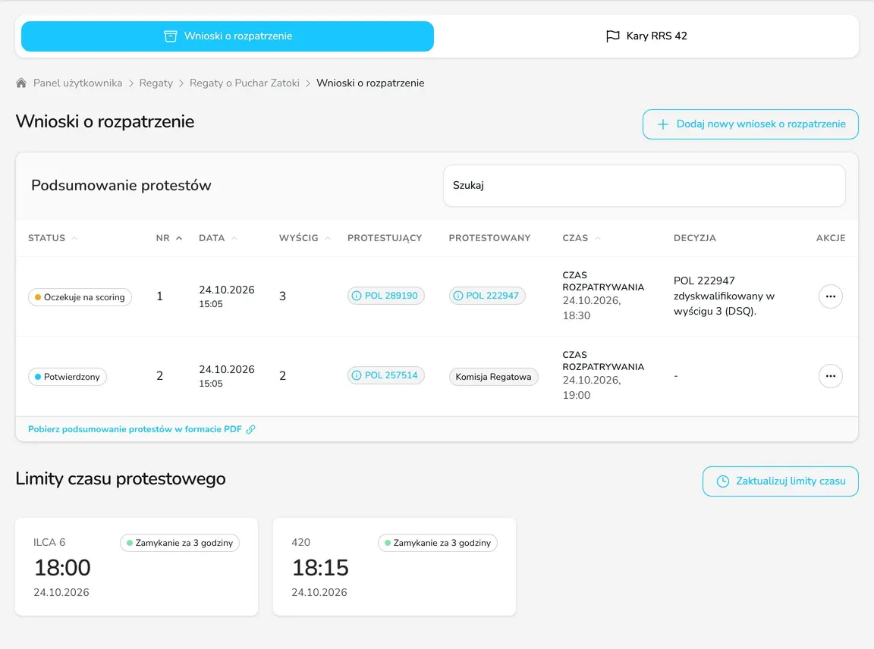Navigate to Regaty breadcrumb link
This screenshot has height=649, width=874.
tap(156, 83)
